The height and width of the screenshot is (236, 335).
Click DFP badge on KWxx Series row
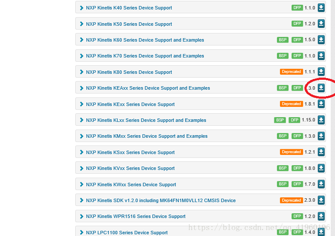coord(297,184)
